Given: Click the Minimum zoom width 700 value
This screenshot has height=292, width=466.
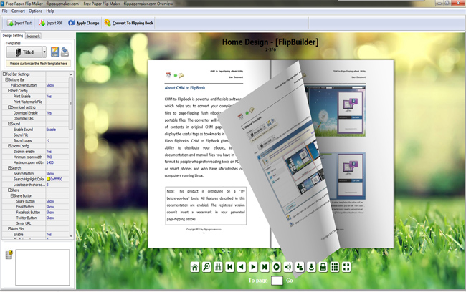Looking at the screenshot, I should (x=49, y=157).
